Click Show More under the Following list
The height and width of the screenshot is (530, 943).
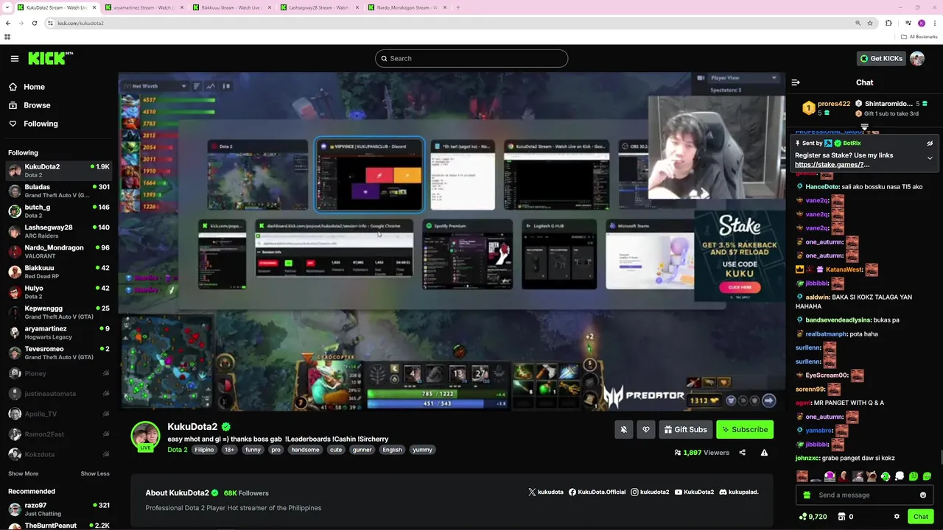click(23, 473)
